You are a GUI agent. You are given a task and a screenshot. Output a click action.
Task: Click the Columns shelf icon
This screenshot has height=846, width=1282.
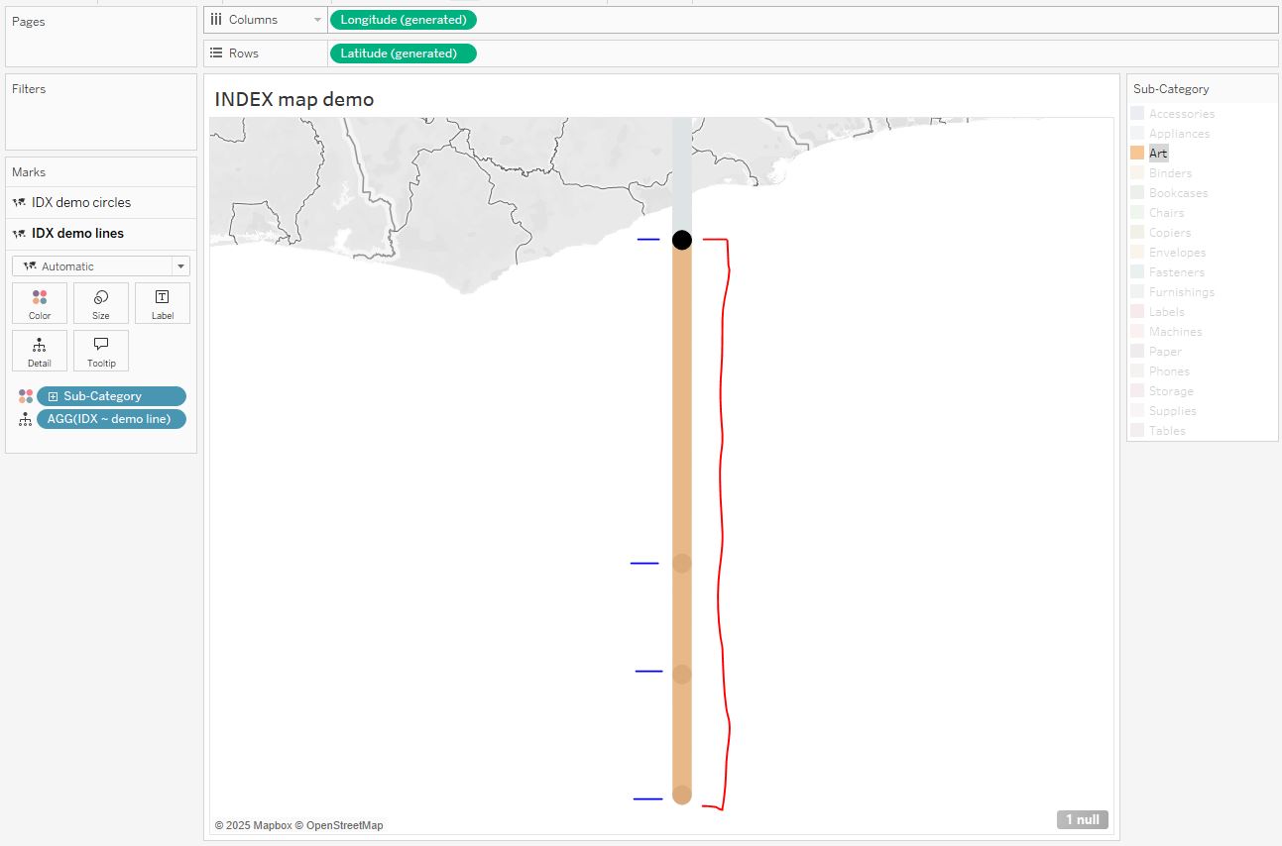click(x=216, y=20)
